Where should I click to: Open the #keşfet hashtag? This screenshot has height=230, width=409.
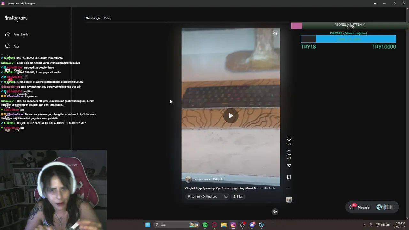click(190, 188)
